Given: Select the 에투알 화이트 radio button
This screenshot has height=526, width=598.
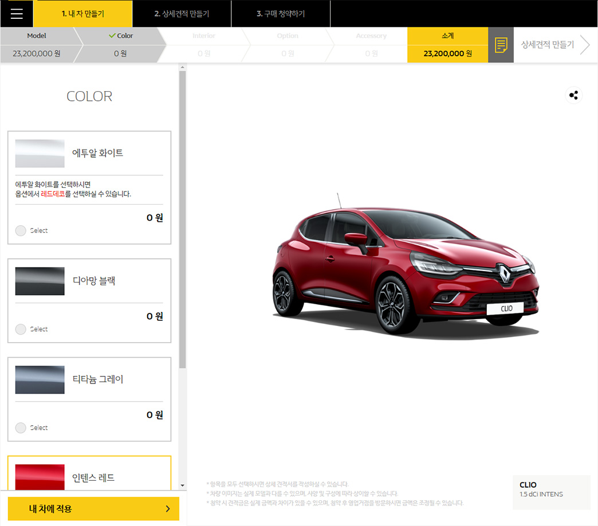Looking at the screenshot, I should coord(21,230).
